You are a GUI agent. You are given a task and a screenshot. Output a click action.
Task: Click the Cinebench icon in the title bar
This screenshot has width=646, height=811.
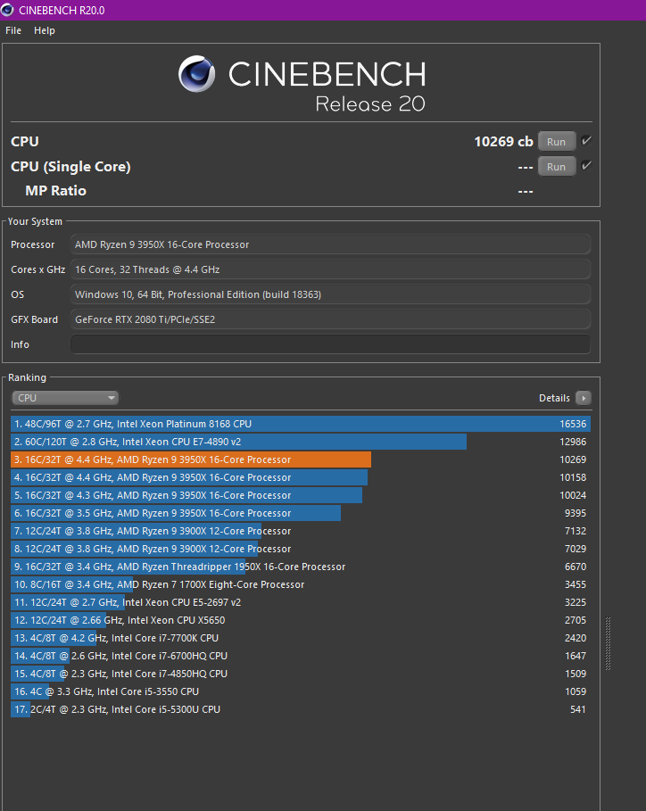click(x=7, y=10)
